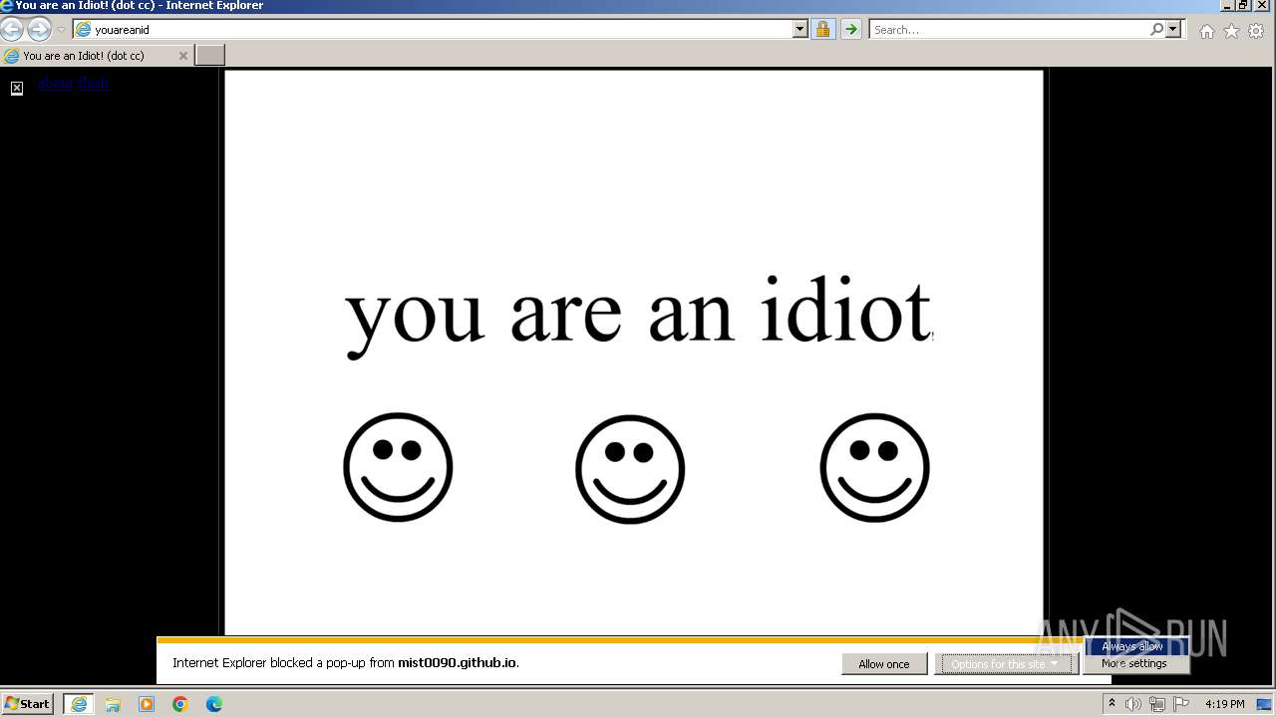
Task: Launch Google Chrome from taskbar
Action: click(180, 704)
